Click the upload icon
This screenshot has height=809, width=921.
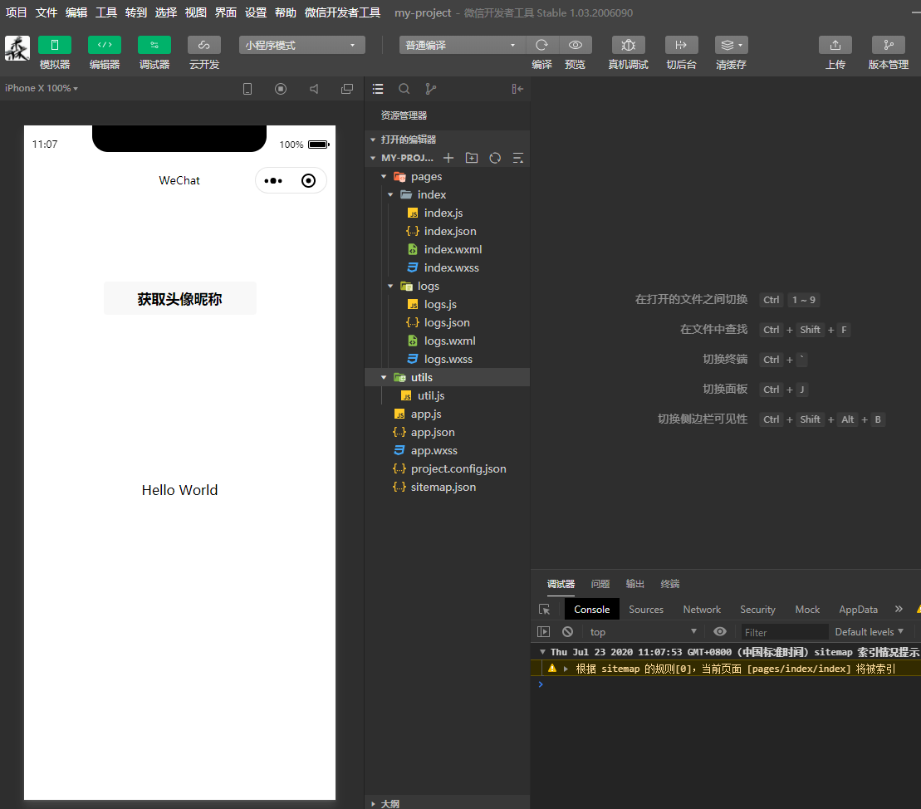pyautogui.click(x=835, y=45)
